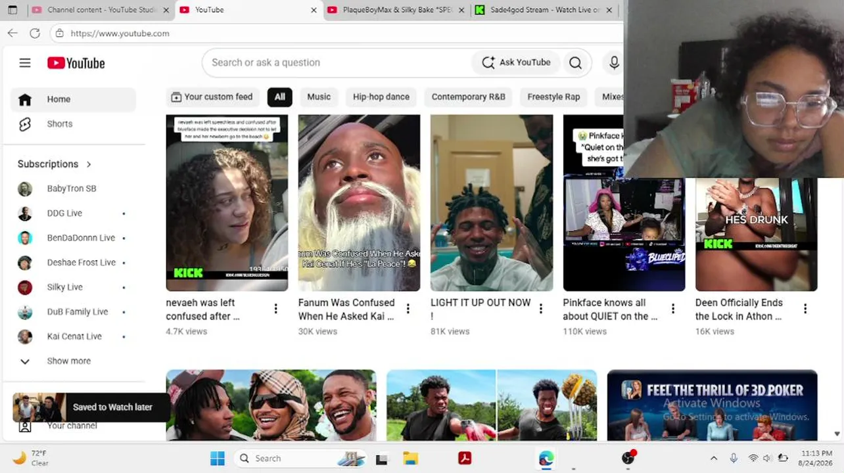
Task: Click the page scrollbar down arrow
Action: (x=837, y=434)
